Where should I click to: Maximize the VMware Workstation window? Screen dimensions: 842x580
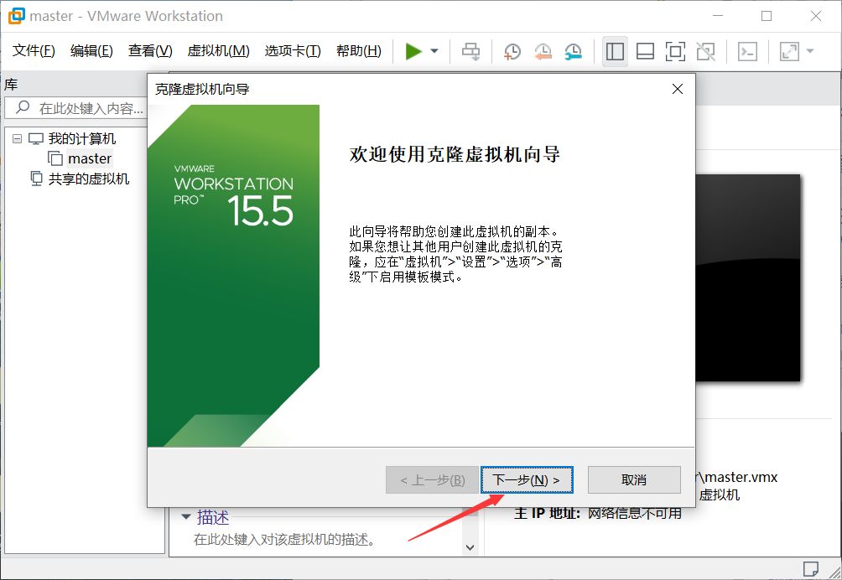tap(767, 16)
